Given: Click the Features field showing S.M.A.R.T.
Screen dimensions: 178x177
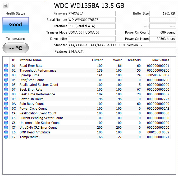Looking at the screenshot, I should [x=122, y=52].
